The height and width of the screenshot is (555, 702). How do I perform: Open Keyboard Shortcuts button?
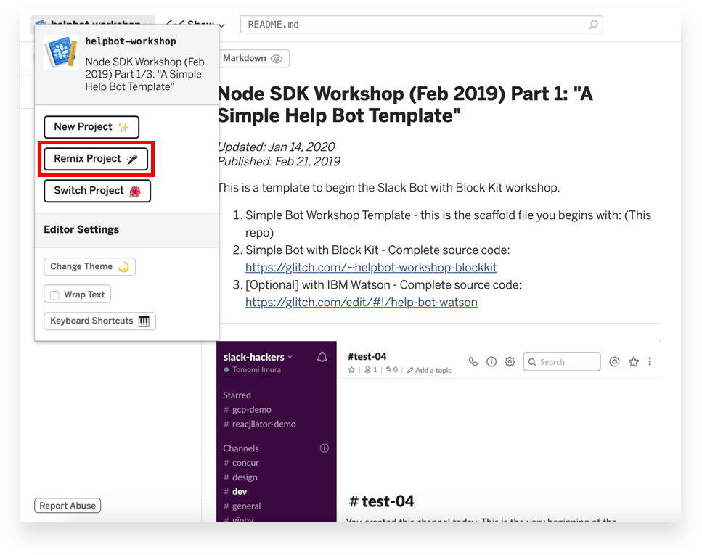(100, 321)
